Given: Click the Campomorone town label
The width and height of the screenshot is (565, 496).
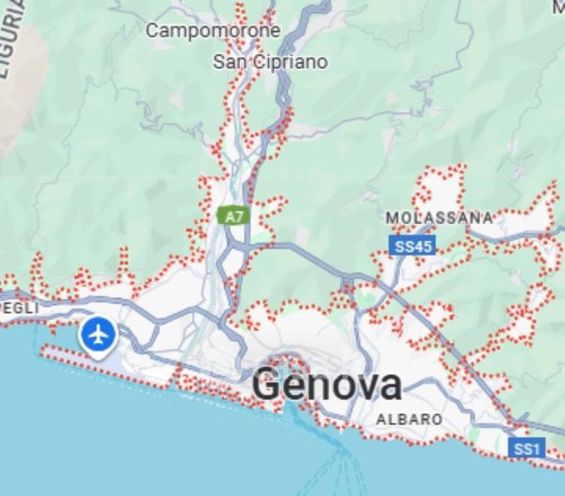Looking at the screenshot, I should [213, 31].
